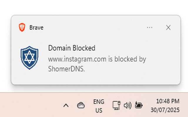
Task: Open the clock showing 10:48 PM
Action: (x=167, y=101)
